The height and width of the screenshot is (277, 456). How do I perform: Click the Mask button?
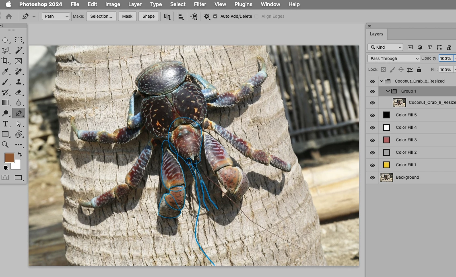tap(127, 17)
